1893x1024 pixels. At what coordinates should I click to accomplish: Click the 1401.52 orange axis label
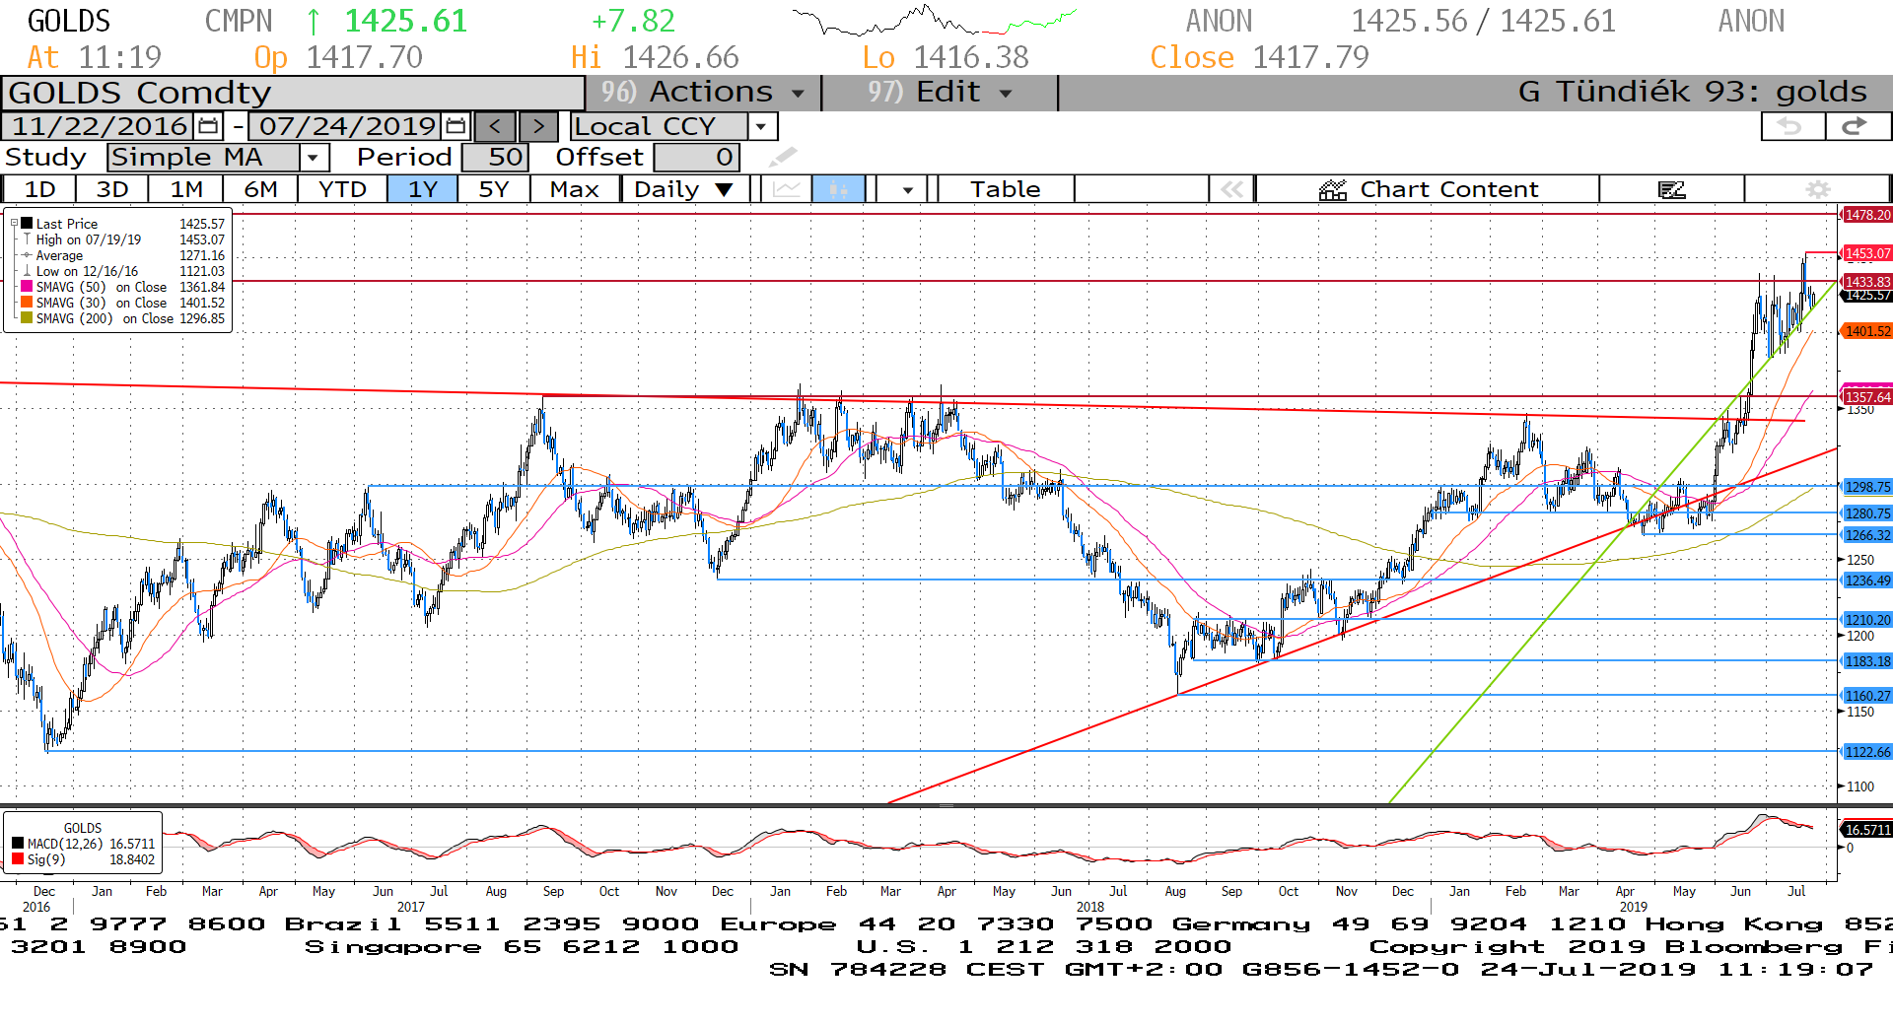pos(1866,331)
